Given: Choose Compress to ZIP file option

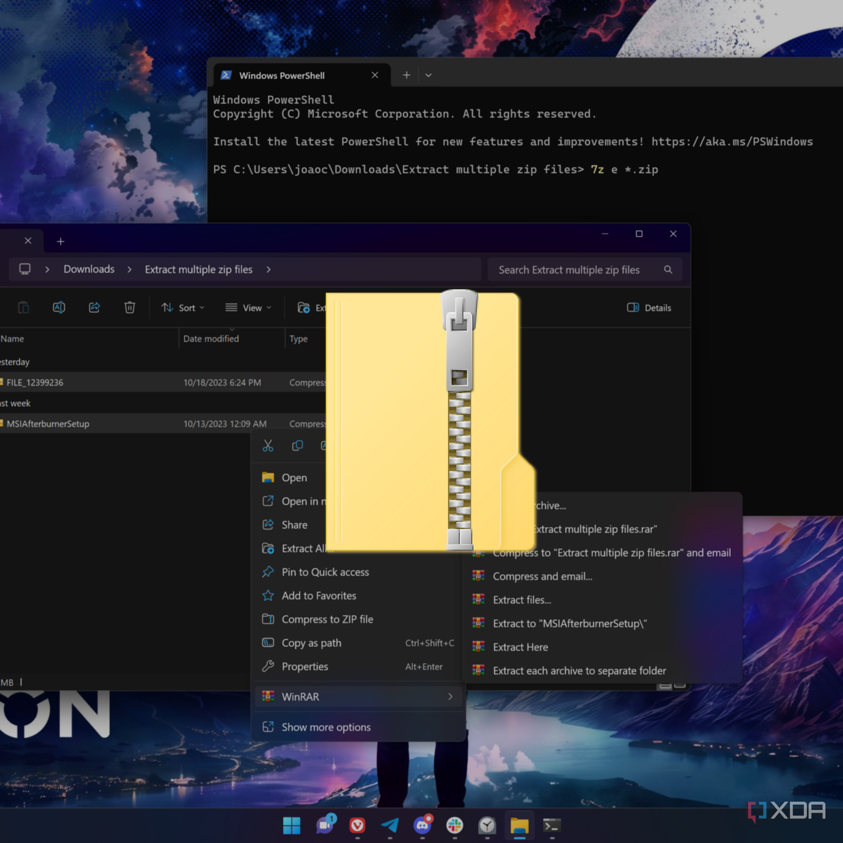Looking at the screenshot, I should coord(327,619).
